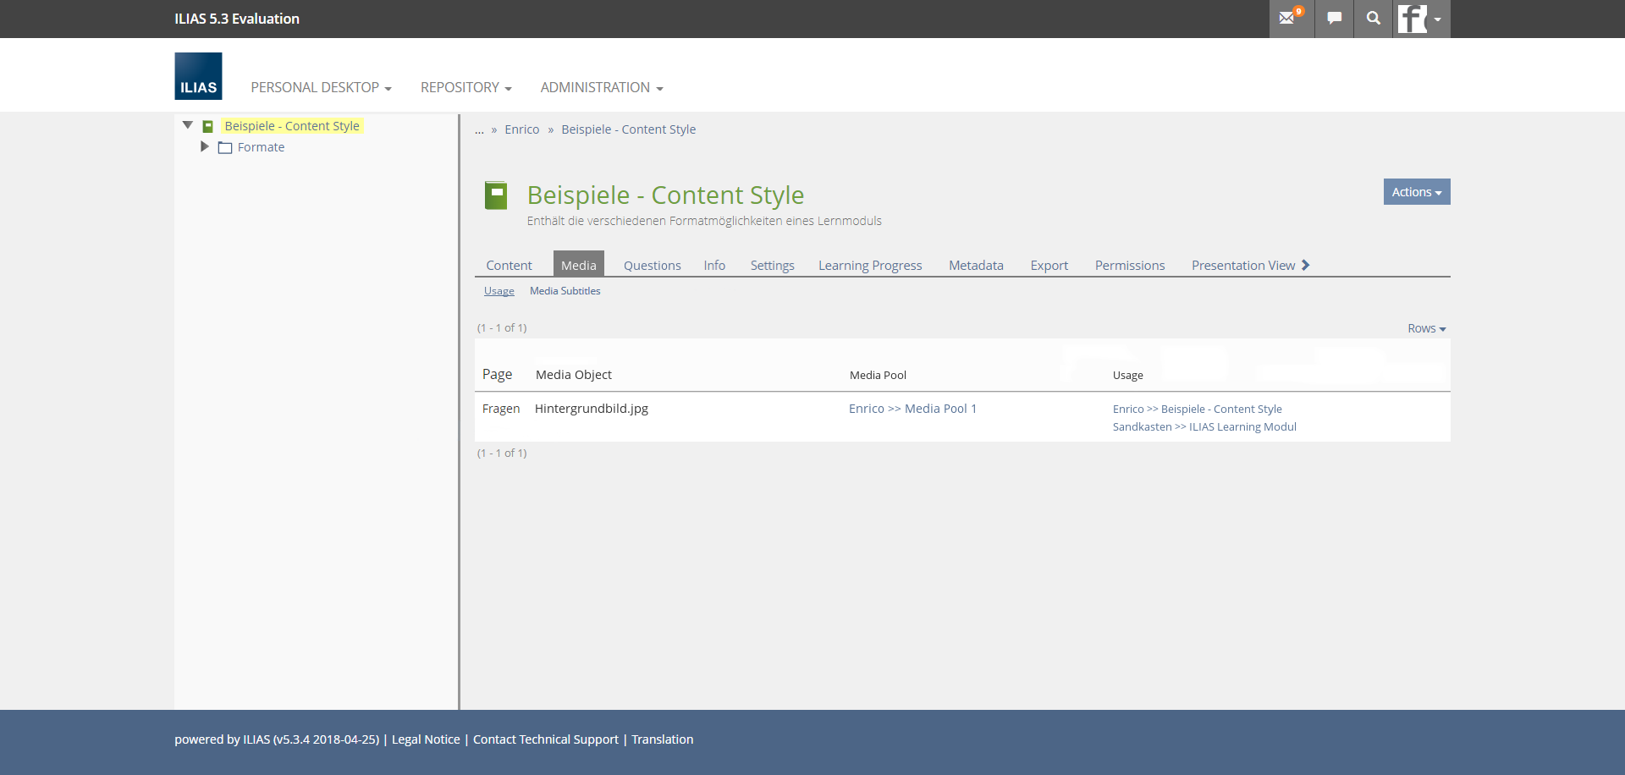Click the learning module icon in tree
The width and height of the screenshot is (1625, 775).
point(207,127)
